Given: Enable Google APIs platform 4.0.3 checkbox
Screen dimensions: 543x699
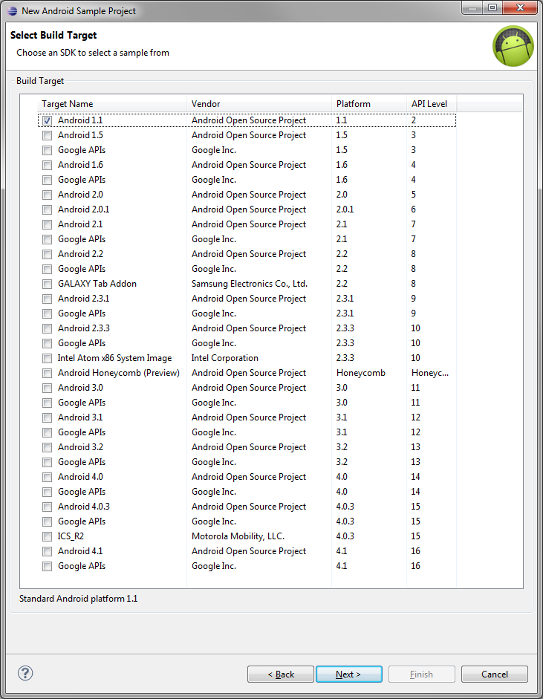Looking at the screenshot, I should (48, 521).
